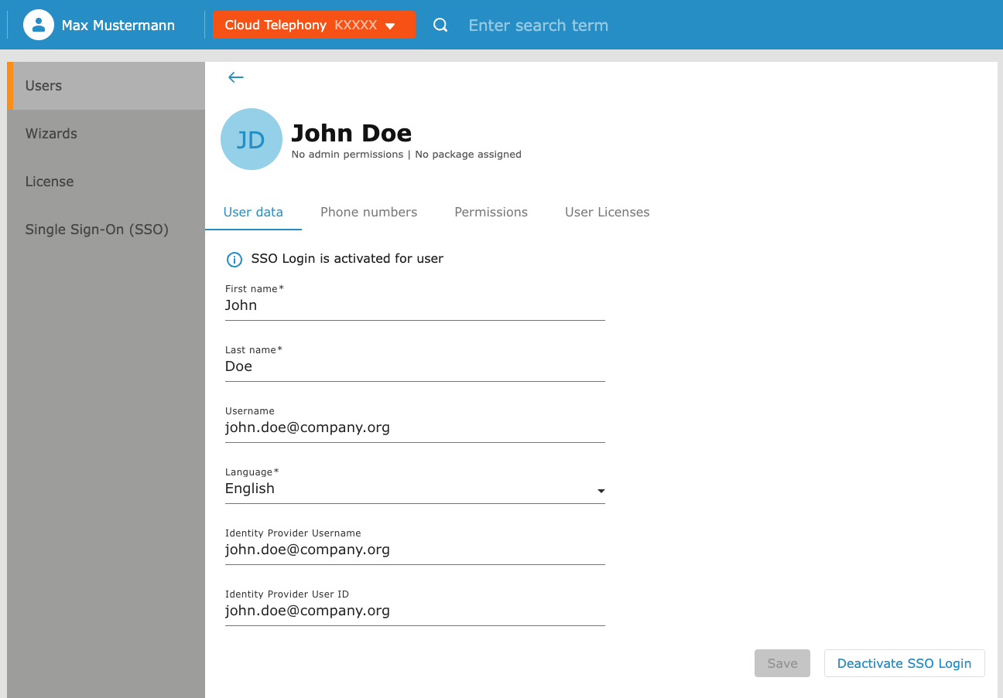Click the 'No package assigned' status text

(468, 155)
